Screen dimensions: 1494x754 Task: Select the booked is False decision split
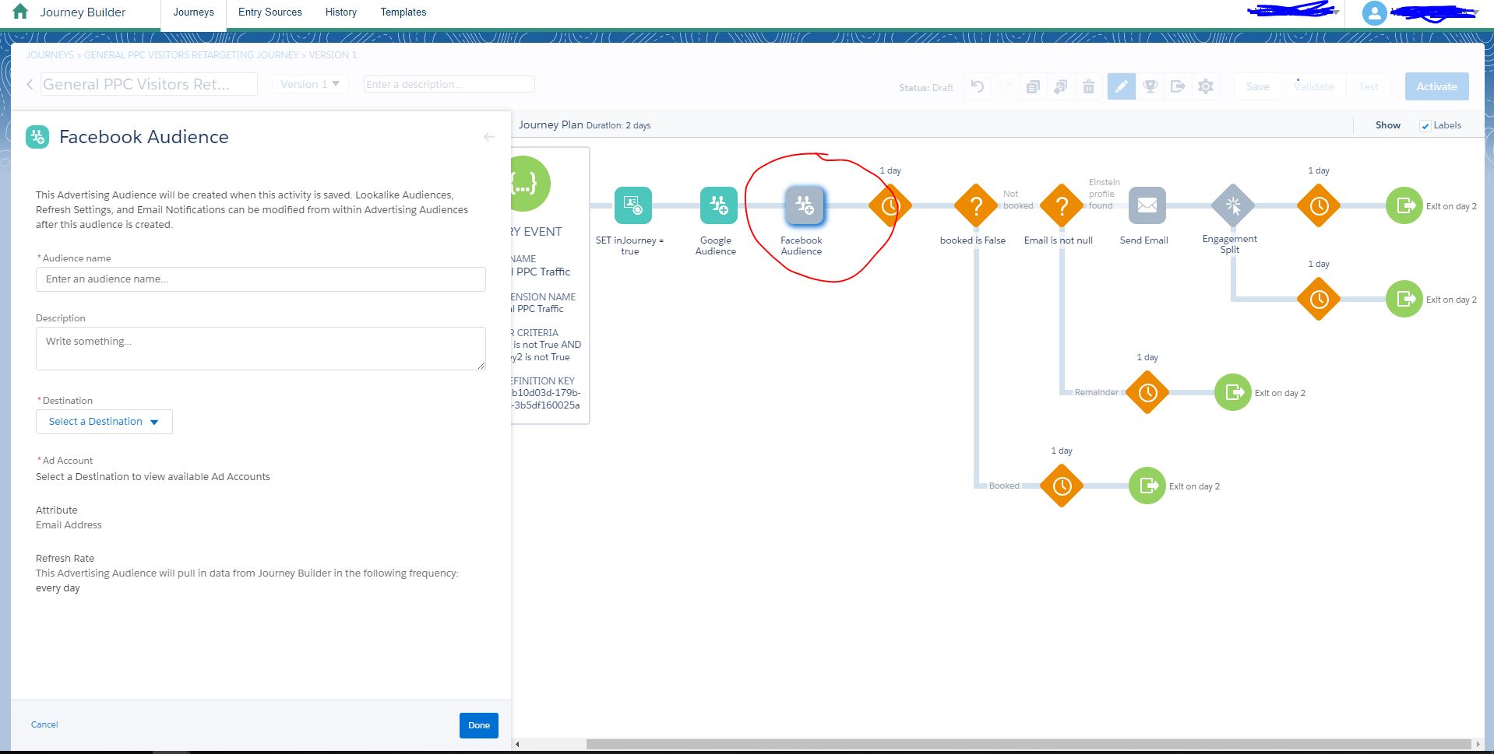pos(975,205)
